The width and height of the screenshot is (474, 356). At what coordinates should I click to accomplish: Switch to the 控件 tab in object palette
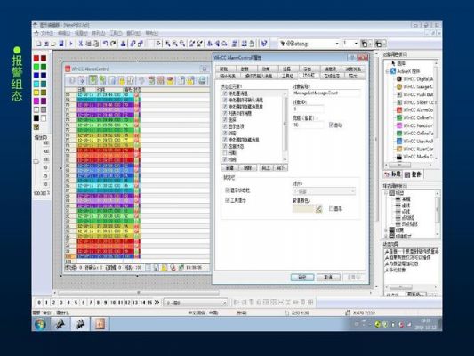(414, 174)
